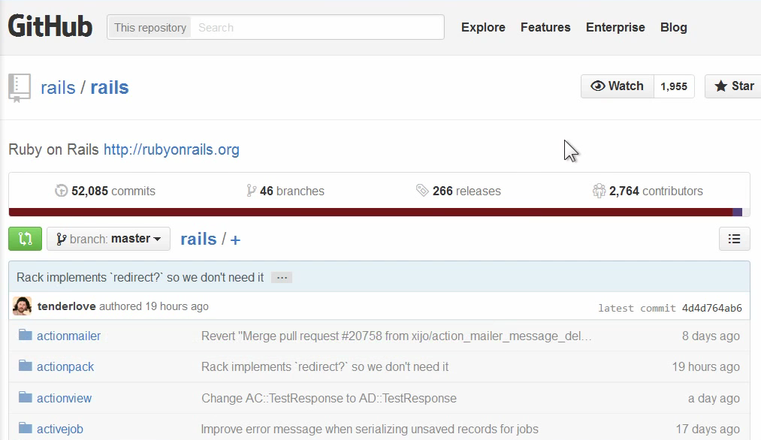Open the file list view icon
The width and height of the screenshot is (761, 440).
tap(734, 239)
